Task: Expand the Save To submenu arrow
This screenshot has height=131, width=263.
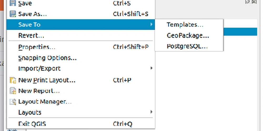Action: coord(151,25)
